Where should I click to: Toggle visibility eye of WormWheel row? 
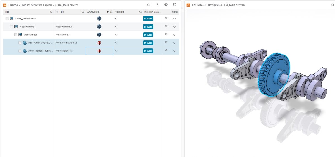pyautogui.click(x=166, y=34)
